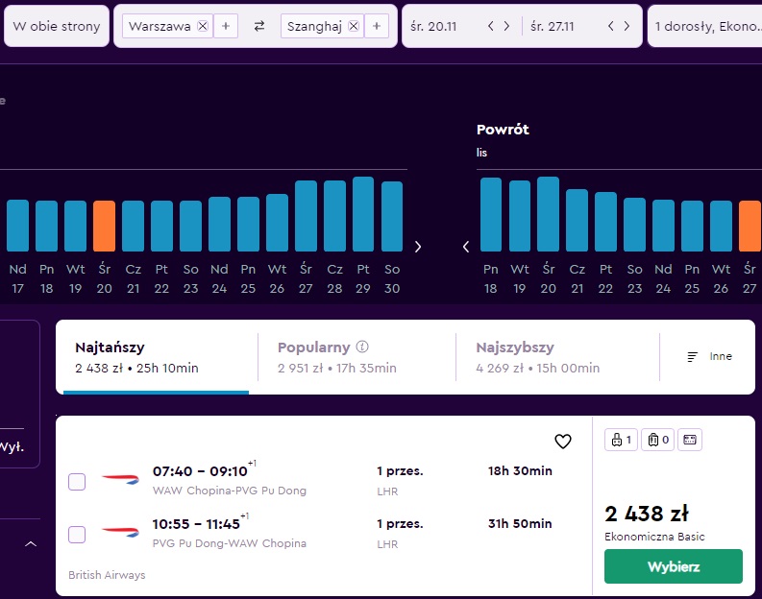Switch to the Popularny tab
The width and height of the screenshot is (762, 599).
coord(356,357)
